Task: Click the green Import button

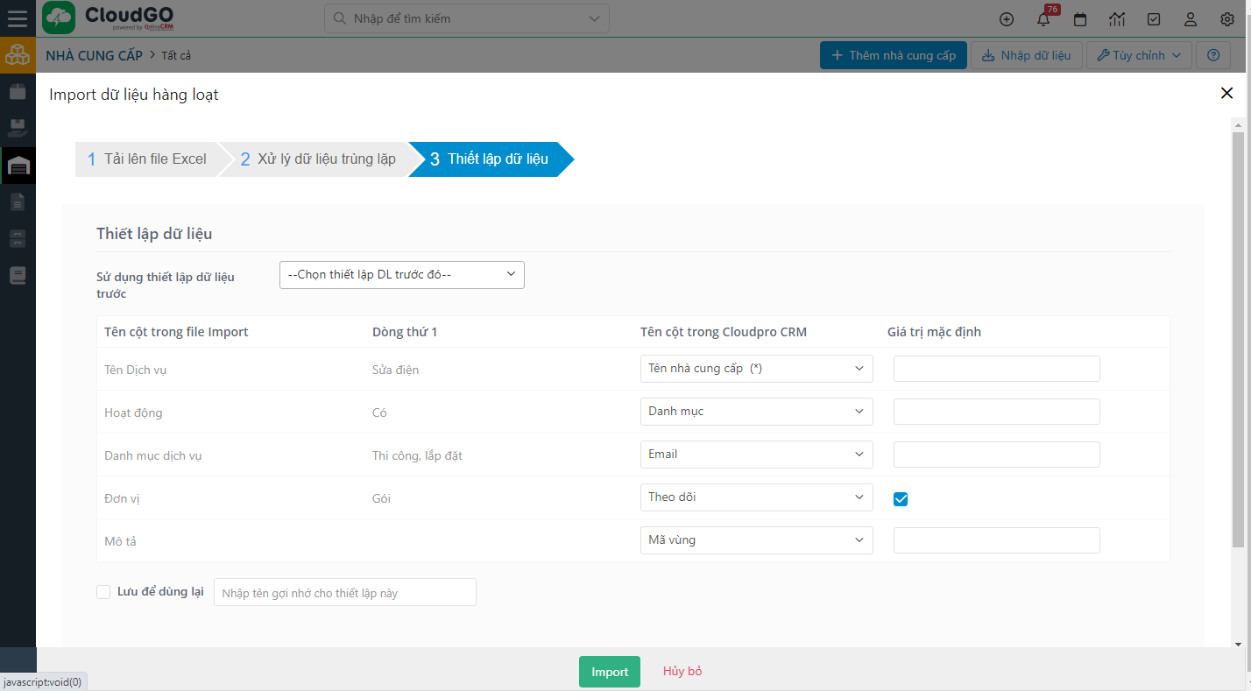Action: (x=609, y=672)
